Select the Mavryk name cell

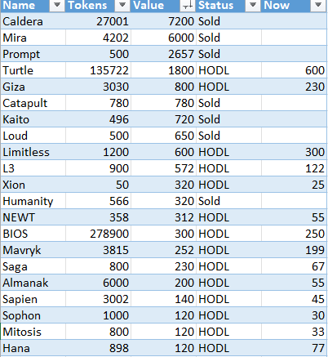(33, 250)
